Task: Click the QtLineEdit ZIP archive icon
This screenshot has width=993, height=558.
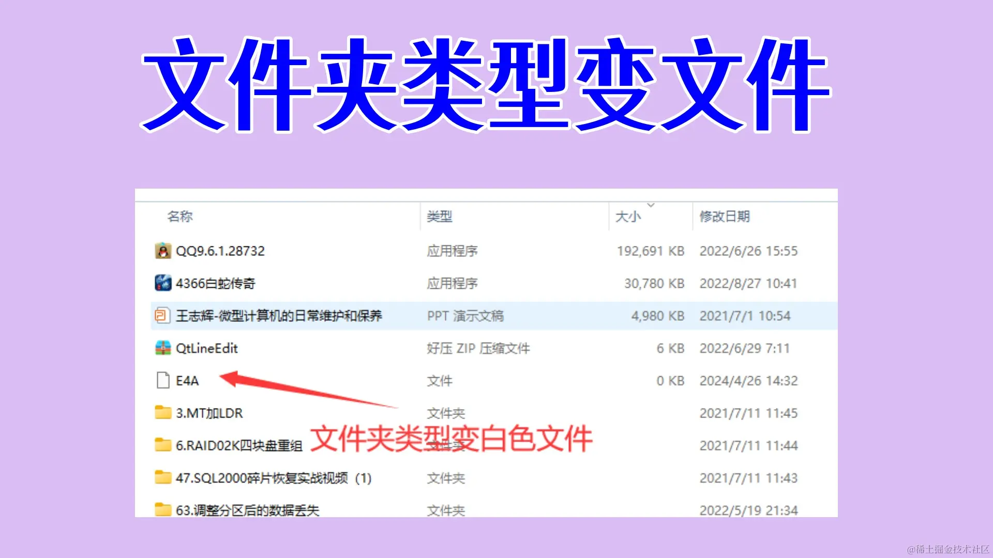Action: coord(163,348)
